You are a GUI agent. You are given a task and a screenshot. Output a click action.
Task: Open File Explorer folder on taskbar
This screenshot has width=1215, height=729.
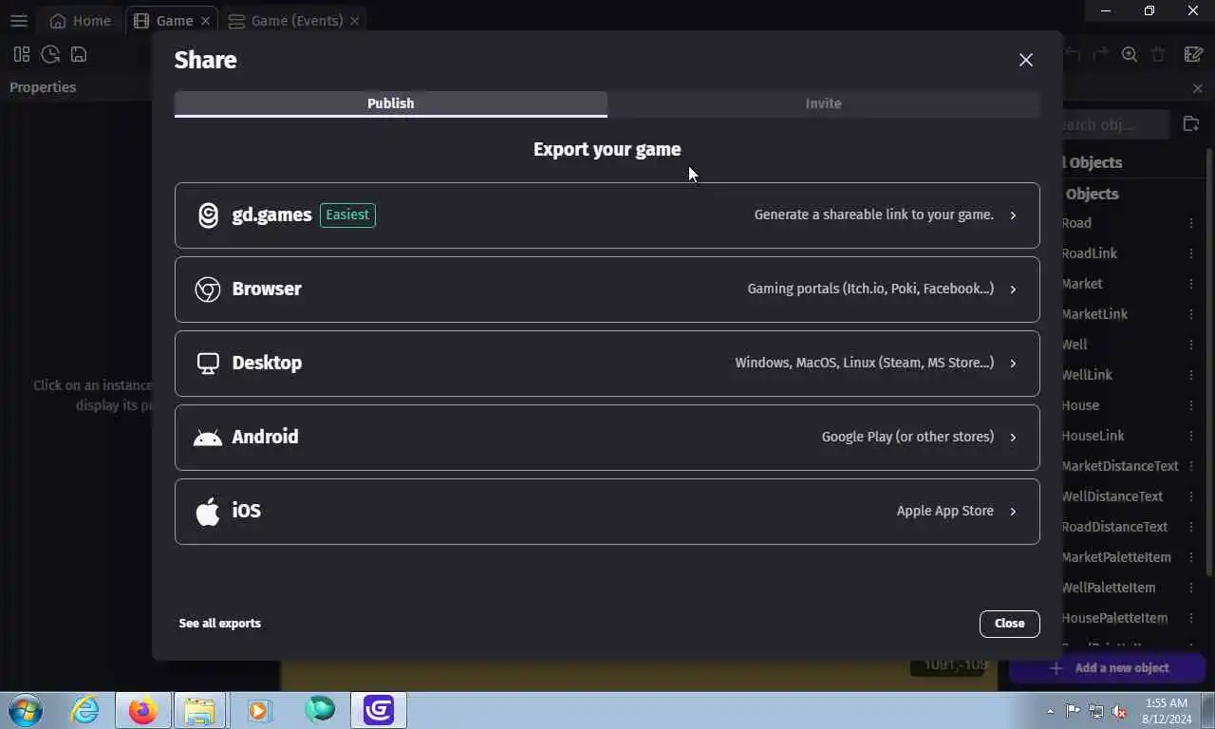[200, 710]
